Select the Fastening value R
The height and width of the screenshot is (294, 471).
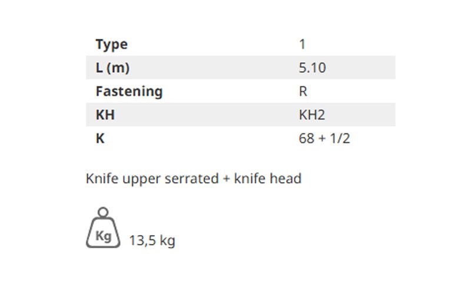303,91
